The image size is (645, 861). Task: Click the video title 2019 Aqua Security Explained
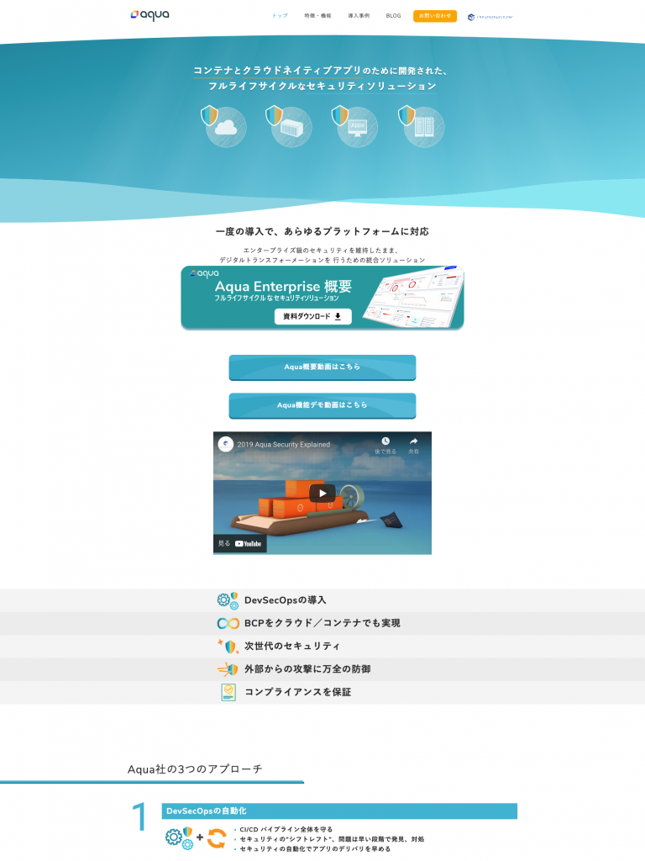tap(284, 445)
